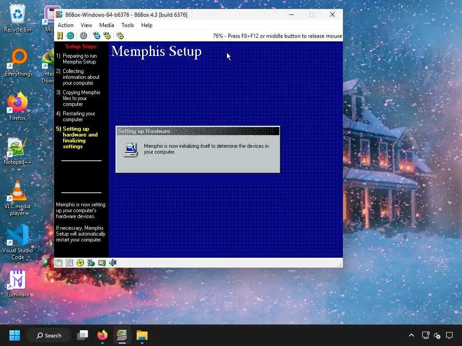This screenshot has width=462, height=346.
Task: Open the Firefox desktop shortcut
Action: coord(18,106)
